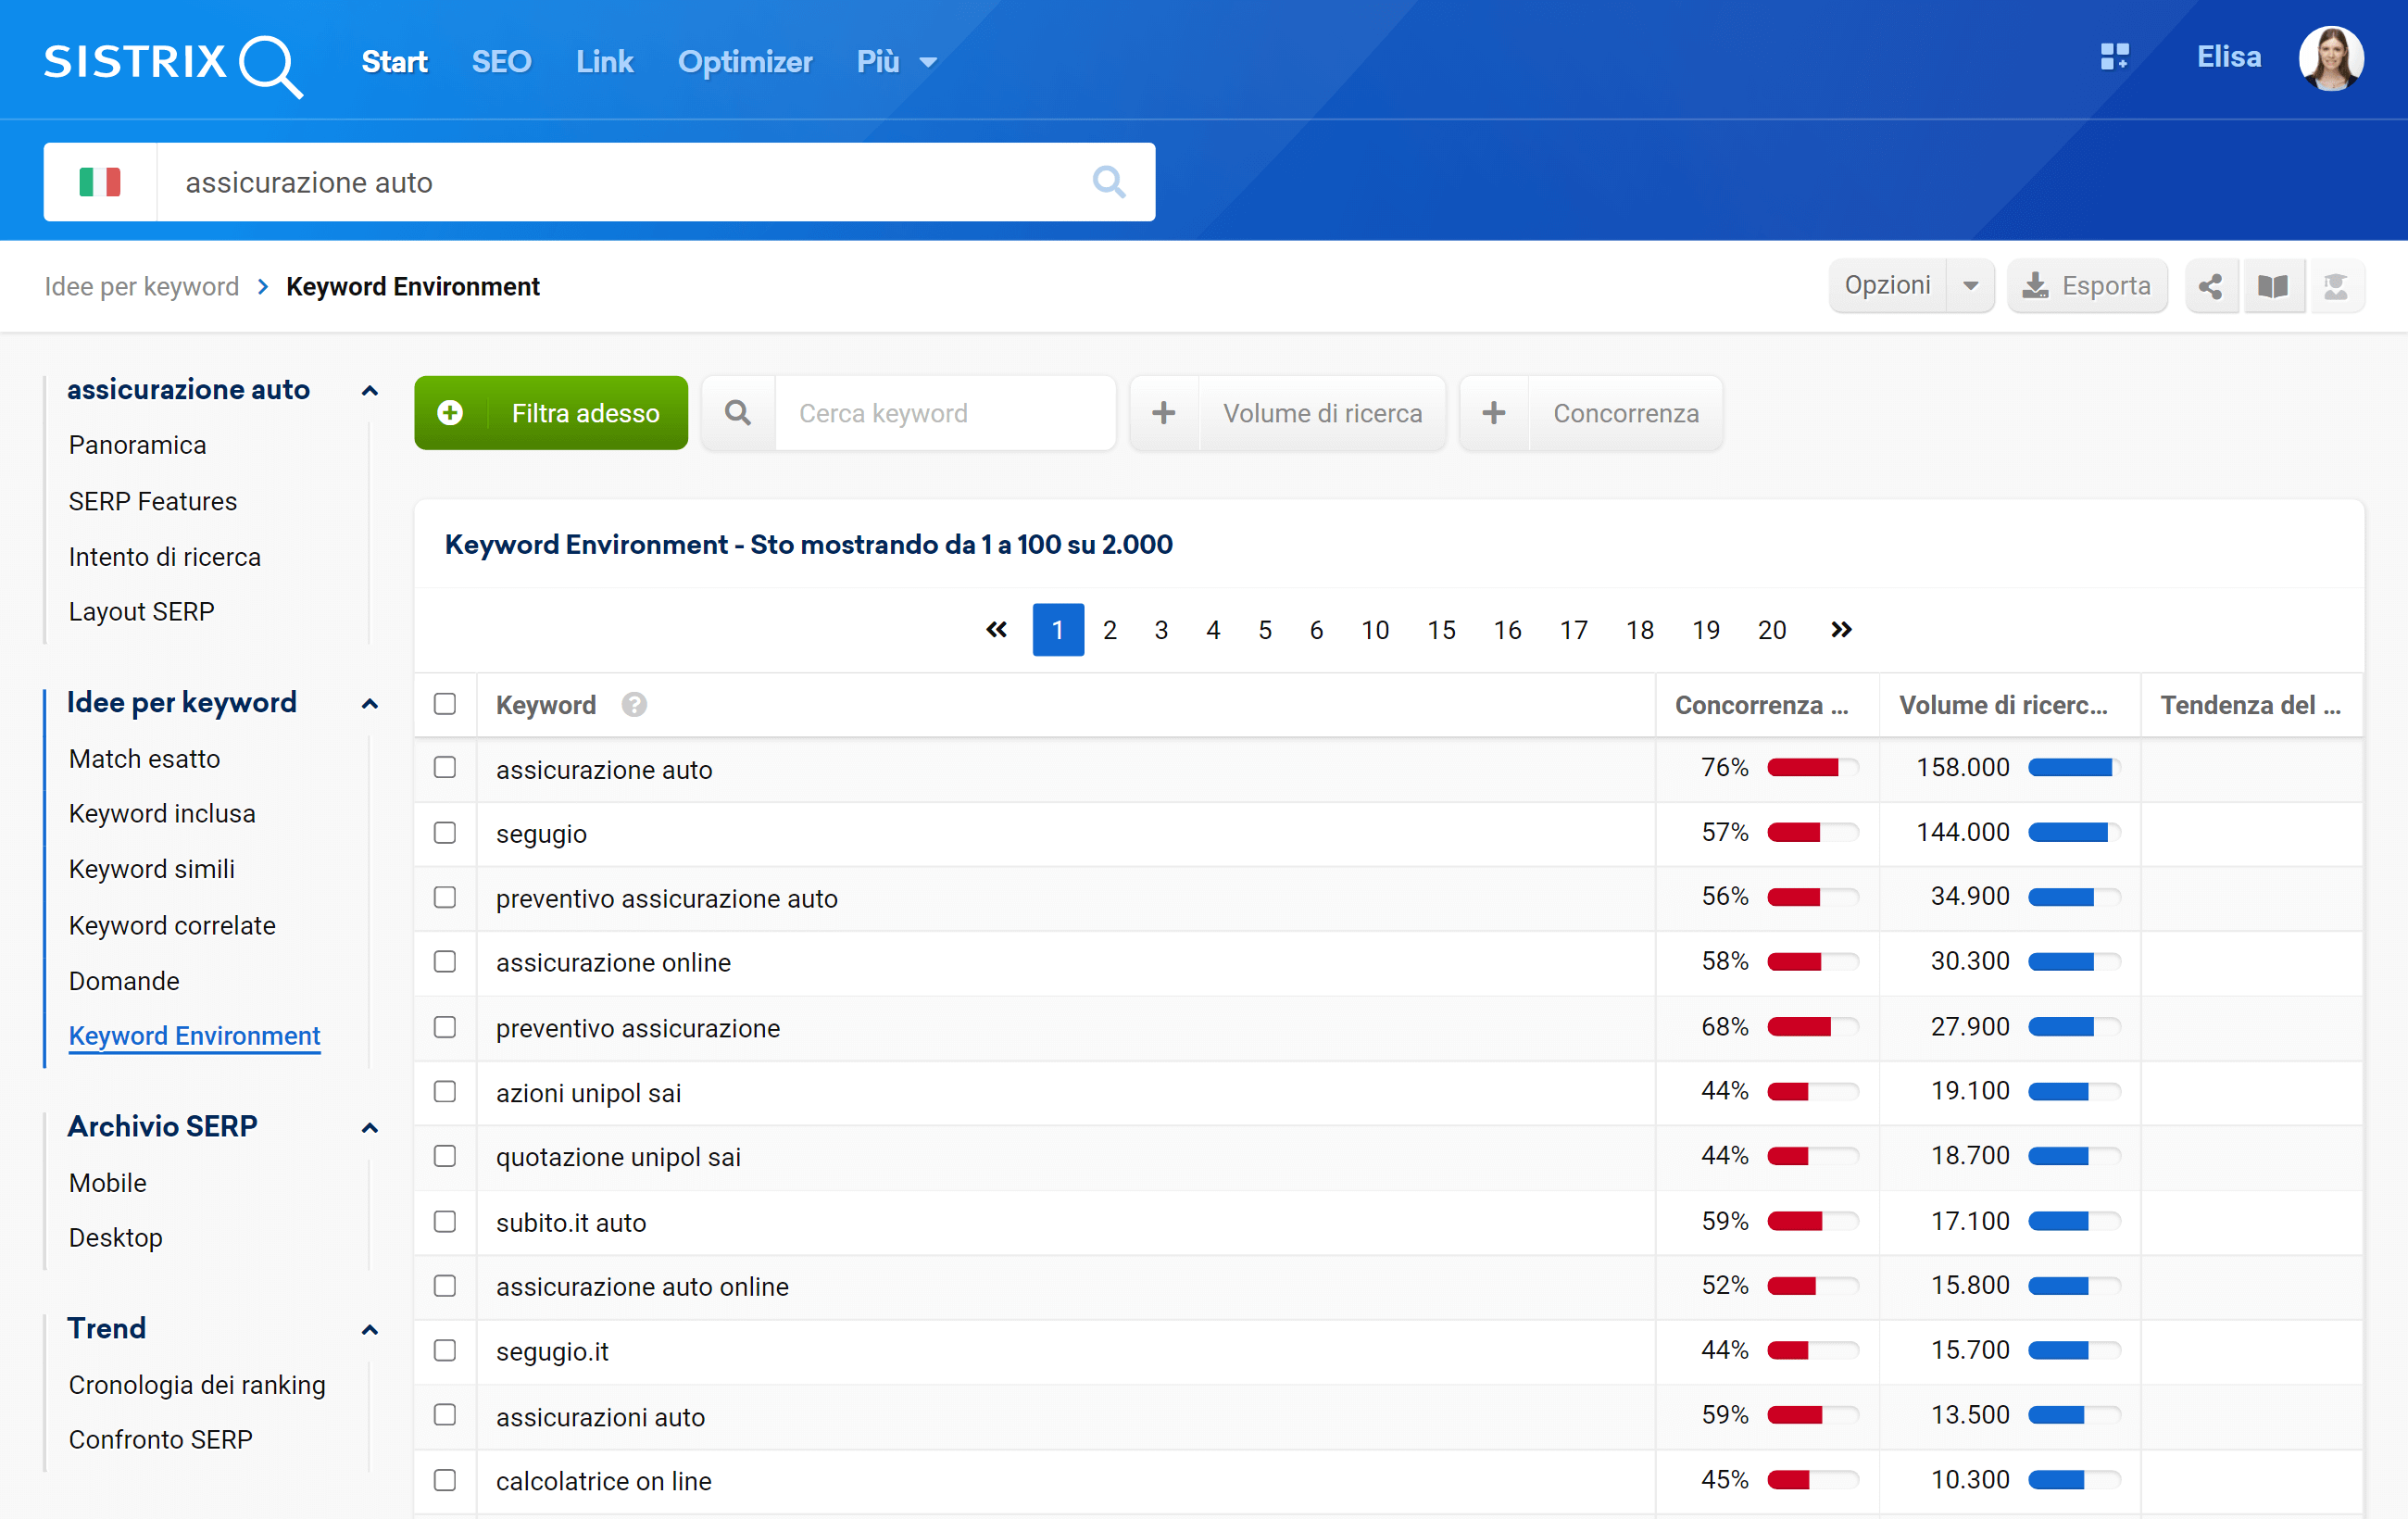Select SERP Features in the sidebar
This screenshot has width=2408, height=1519.
152,501
